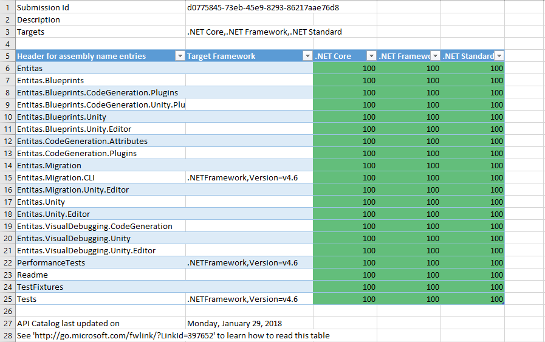
Task: Select row header 15
Action: point(8,178)
